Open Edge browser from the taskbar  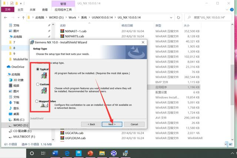[67, 153]
